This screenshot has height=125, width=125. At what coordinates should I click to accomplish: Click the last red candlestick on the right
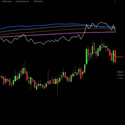click(x=115, y=56)
